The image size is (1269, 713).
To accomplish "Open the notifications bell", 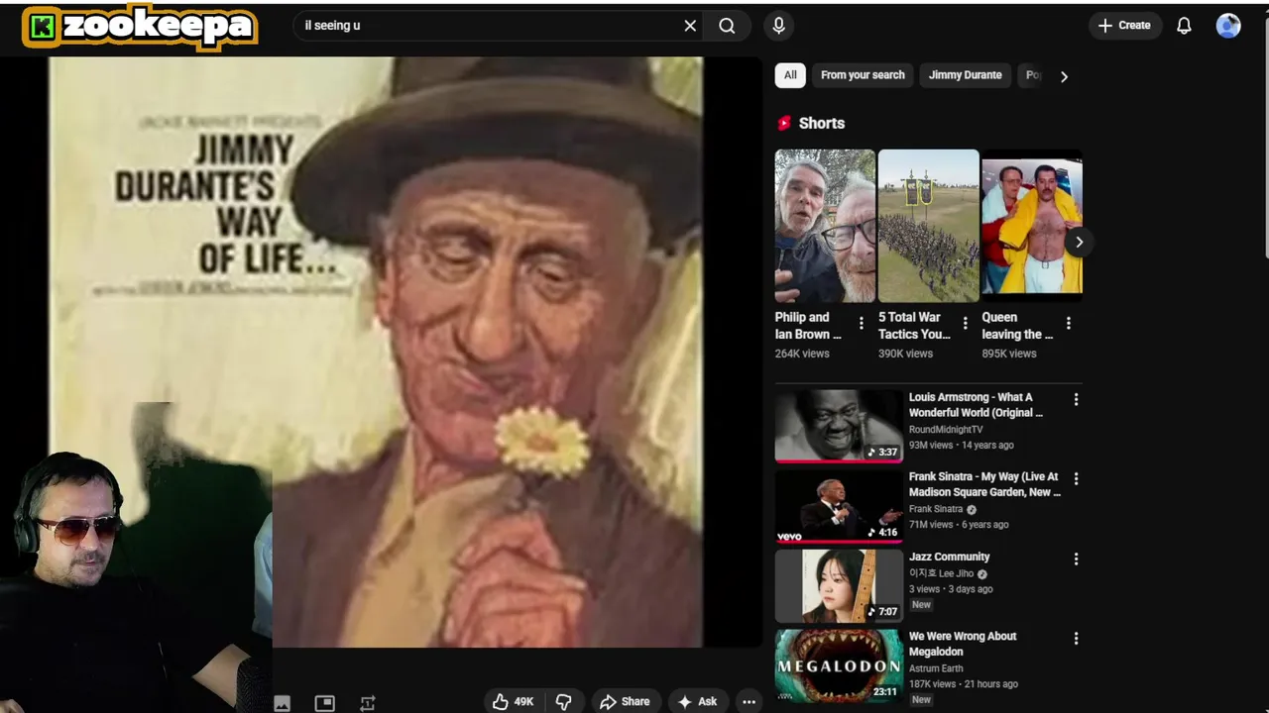I will [x=1184, y=26].
